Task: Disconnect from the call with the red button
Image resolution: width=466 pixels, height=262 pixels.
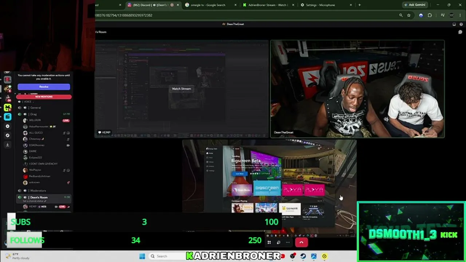Action: pyautogui.click(x=301, y=242)
